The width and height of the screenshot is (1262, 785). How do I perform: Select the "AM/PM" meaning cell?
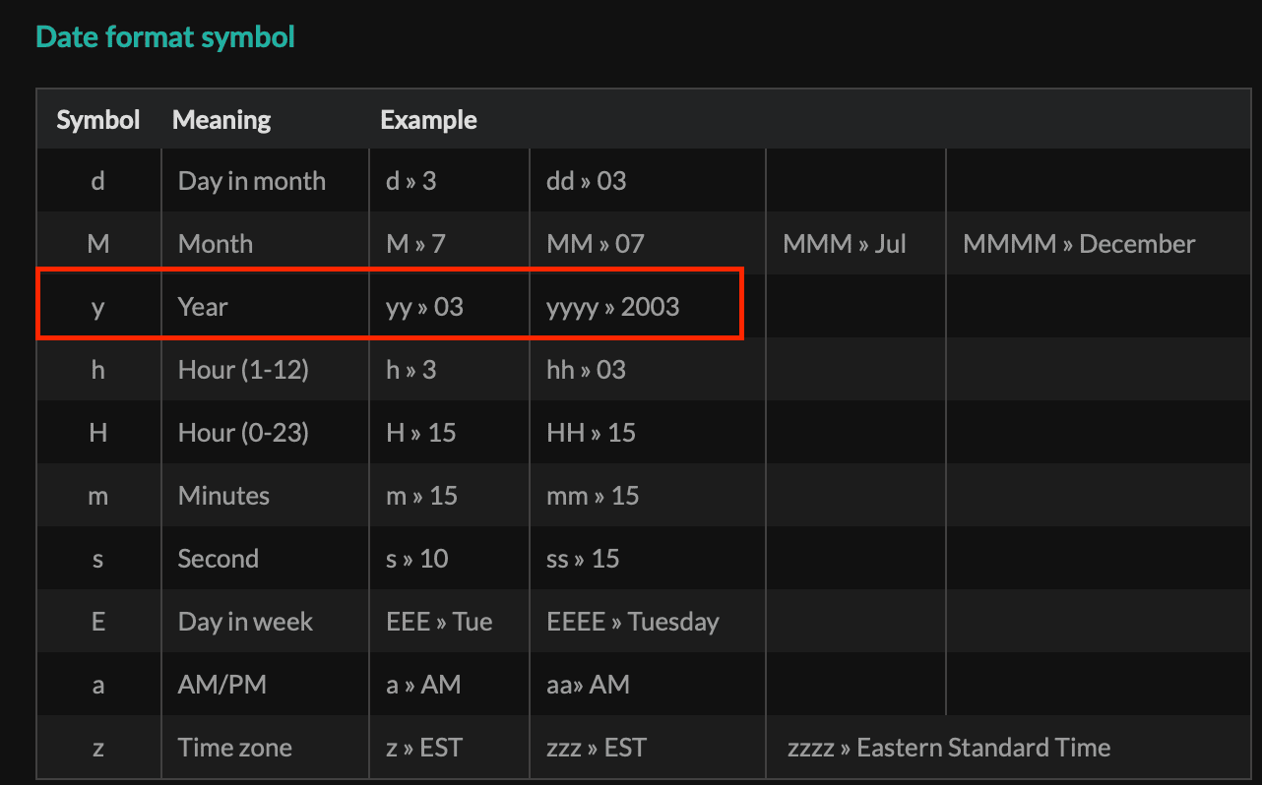221,685
